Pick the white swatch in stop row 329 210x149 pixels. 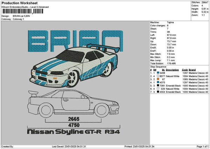point(158,89)
